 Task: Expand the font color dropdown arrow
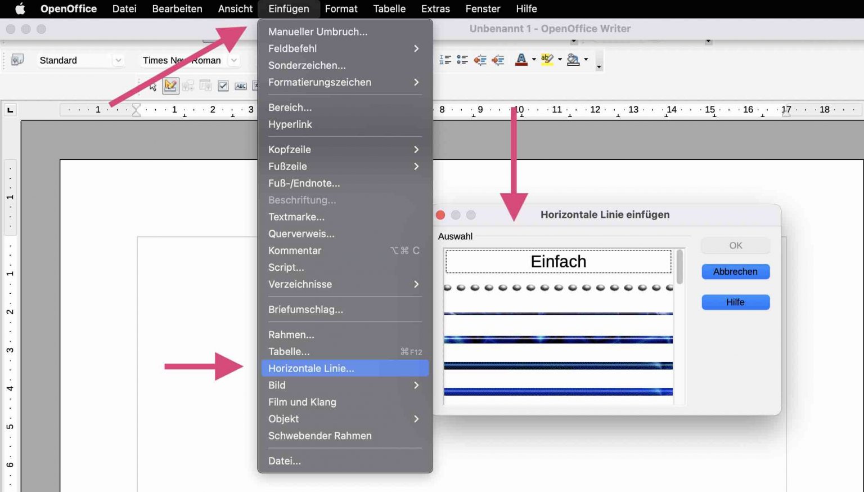point(533,60)
